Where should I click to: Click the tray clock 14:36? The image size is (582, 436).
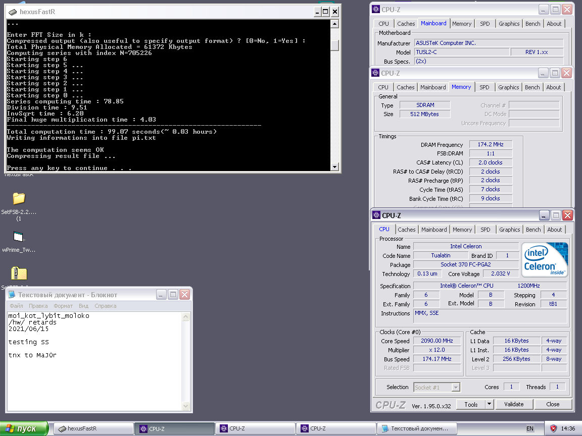pyautogui.click(x=568, y=428)
